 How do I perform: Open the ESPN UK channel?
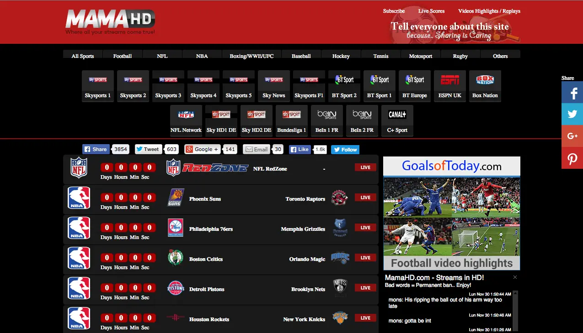pos(450,86)
